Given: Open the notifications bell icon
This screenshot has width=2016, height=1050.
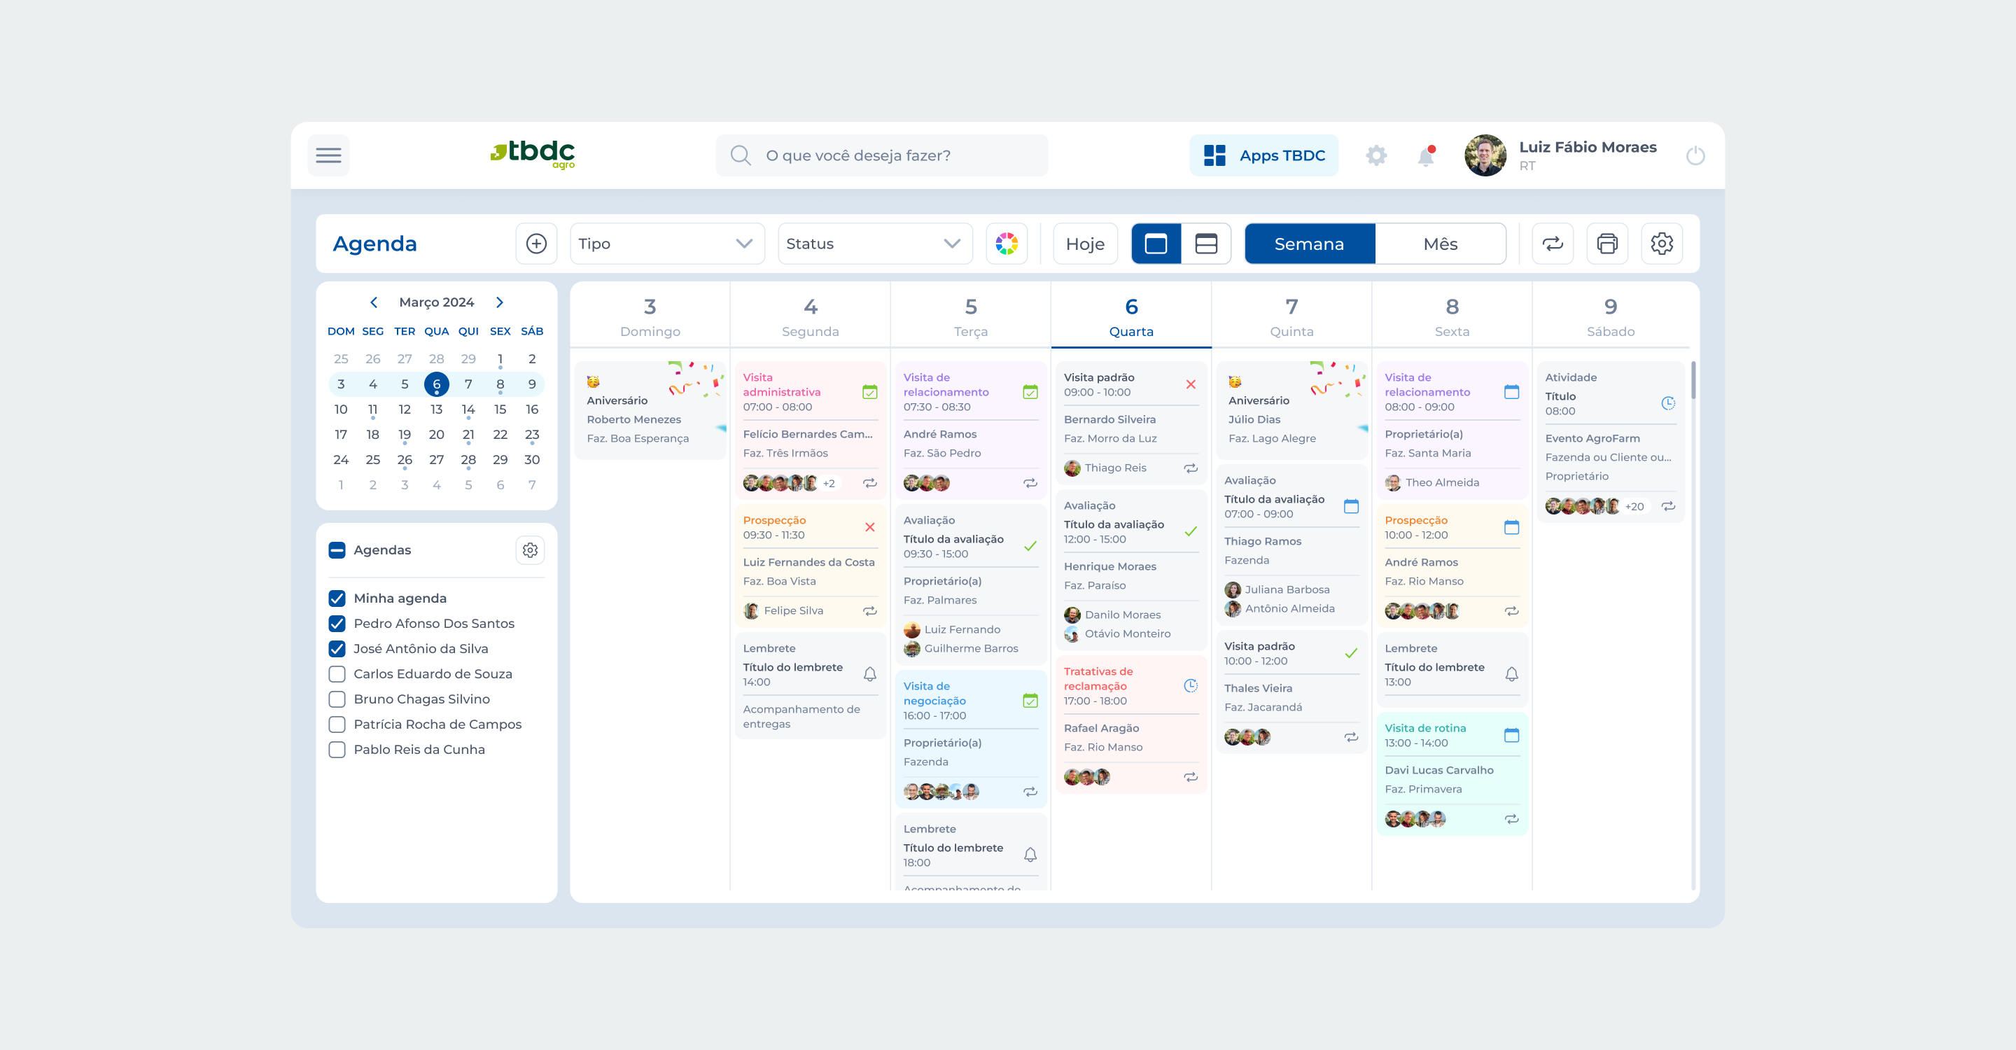Looking at the screenshot, I should 1425,157.
